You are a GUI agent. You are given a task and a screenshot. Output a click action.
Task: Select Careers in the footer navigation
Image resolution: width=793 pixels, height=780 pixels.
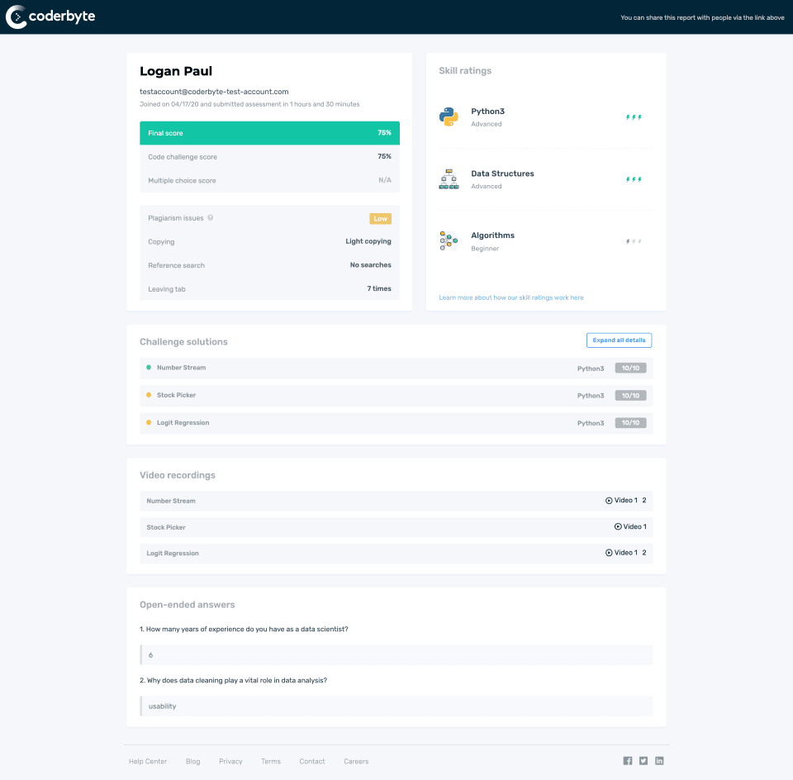pos(355,761)
